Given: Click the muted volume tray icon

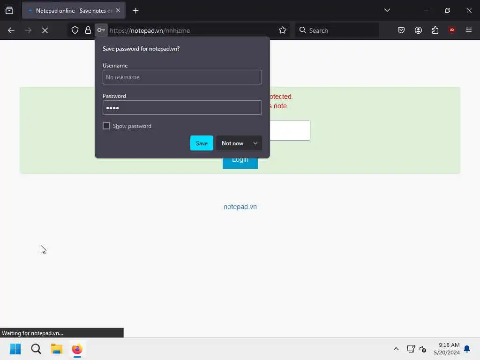Looking at the screenshot, I should (x=423, y=349).
